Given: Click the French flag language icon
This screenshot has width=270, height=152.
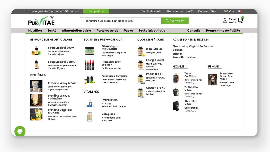Looking at the screenshot, I should coord(239,11).
